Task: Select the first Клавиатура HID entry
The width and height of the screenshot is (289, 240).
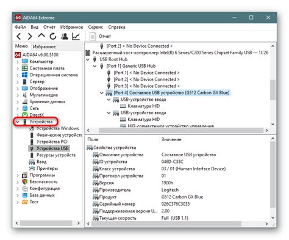Action: pyautogui.click(x=143, y=106)
